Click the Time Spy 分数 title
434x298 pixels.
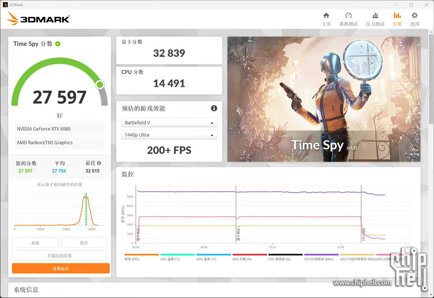click(x=33, y=44)
